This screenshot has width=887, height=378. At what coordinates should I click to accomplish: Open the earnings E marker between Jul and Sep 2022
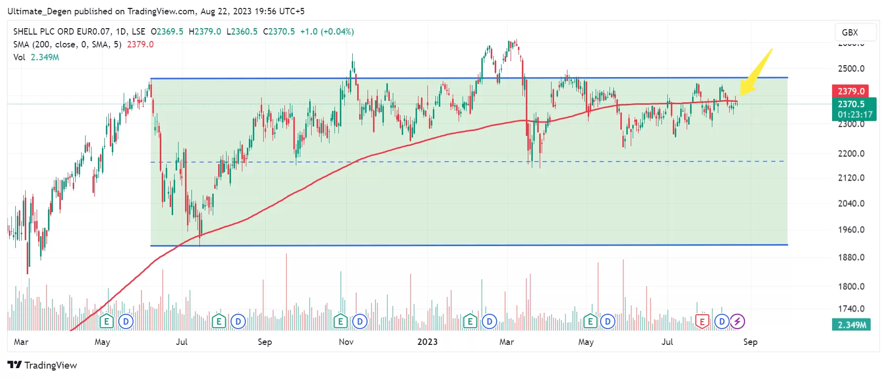tap(219, 322)
